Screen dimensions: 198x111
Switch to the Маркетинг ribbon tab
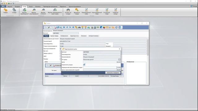63,6
